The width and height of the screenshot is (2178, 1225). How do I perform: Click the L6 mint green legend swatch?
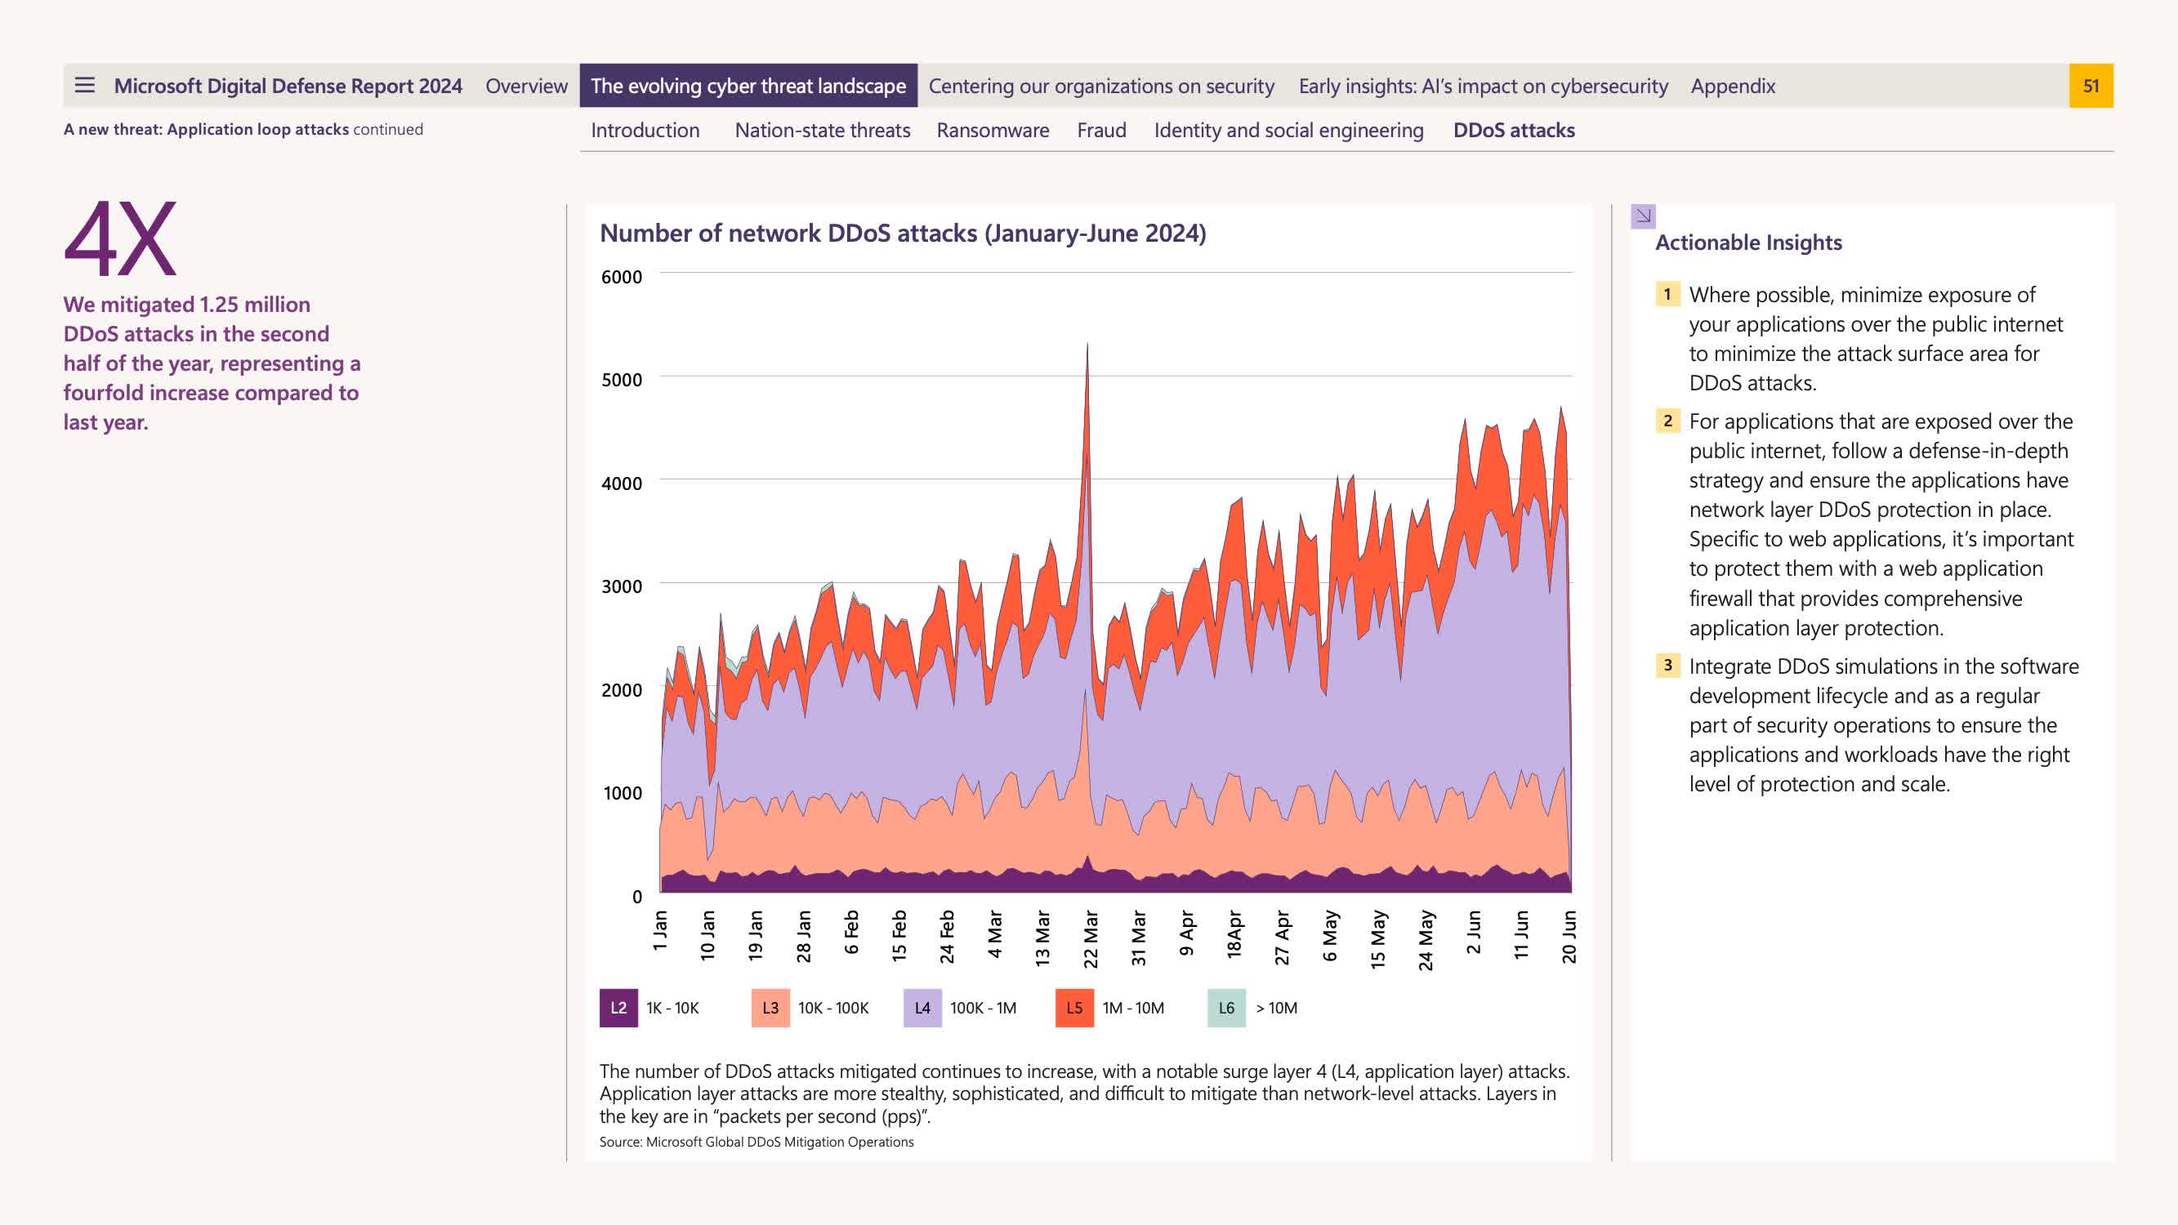(x=1226, y=1008)
